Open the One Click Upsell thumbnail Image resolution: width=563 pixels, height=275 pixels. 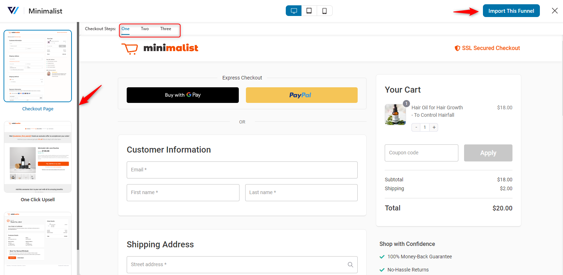point(38,157)
